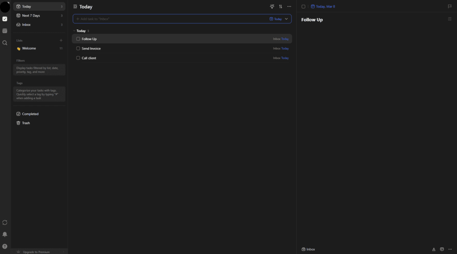The height and width of the screenshot is (254, 457).
Task: Click the Today date label on Call client row
Action: 285,58
